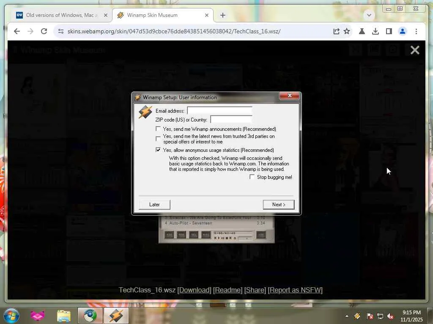Uncheck allow anonymous usage statistics
The width and height of the screenshot is (433, 324).
click(x=158, y=150)
